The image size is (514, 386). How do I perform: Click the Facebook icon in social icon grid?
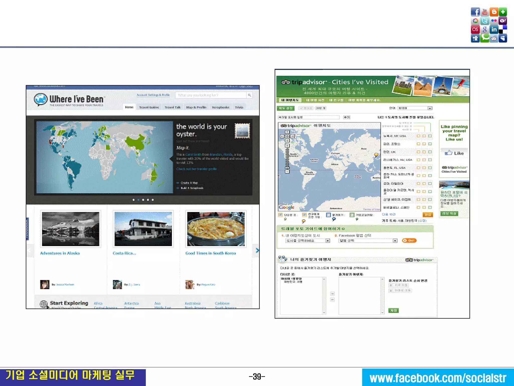coord(475,12)
